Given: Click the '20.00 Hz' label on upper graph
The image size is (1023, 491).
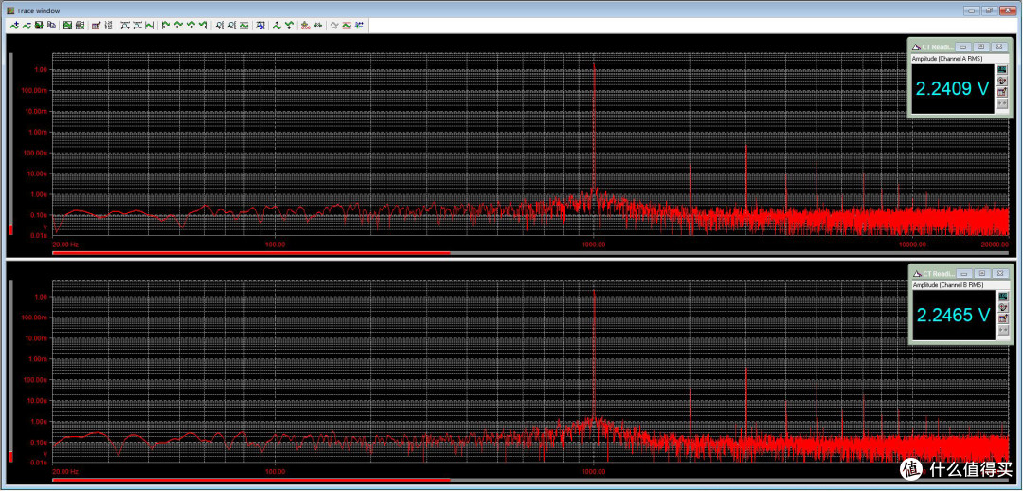Looking at the screenshot, I should (65, 245).
